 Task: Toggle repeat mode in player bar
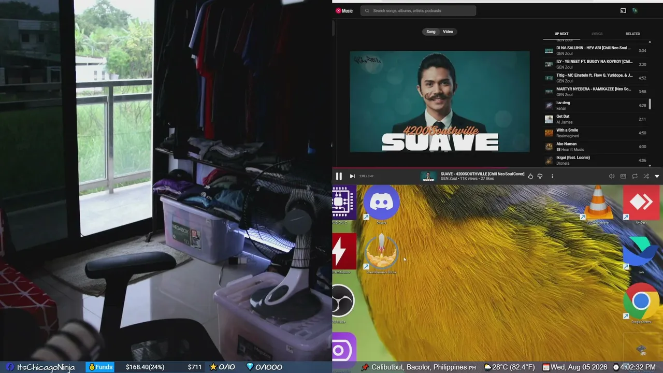pos(635,176)
